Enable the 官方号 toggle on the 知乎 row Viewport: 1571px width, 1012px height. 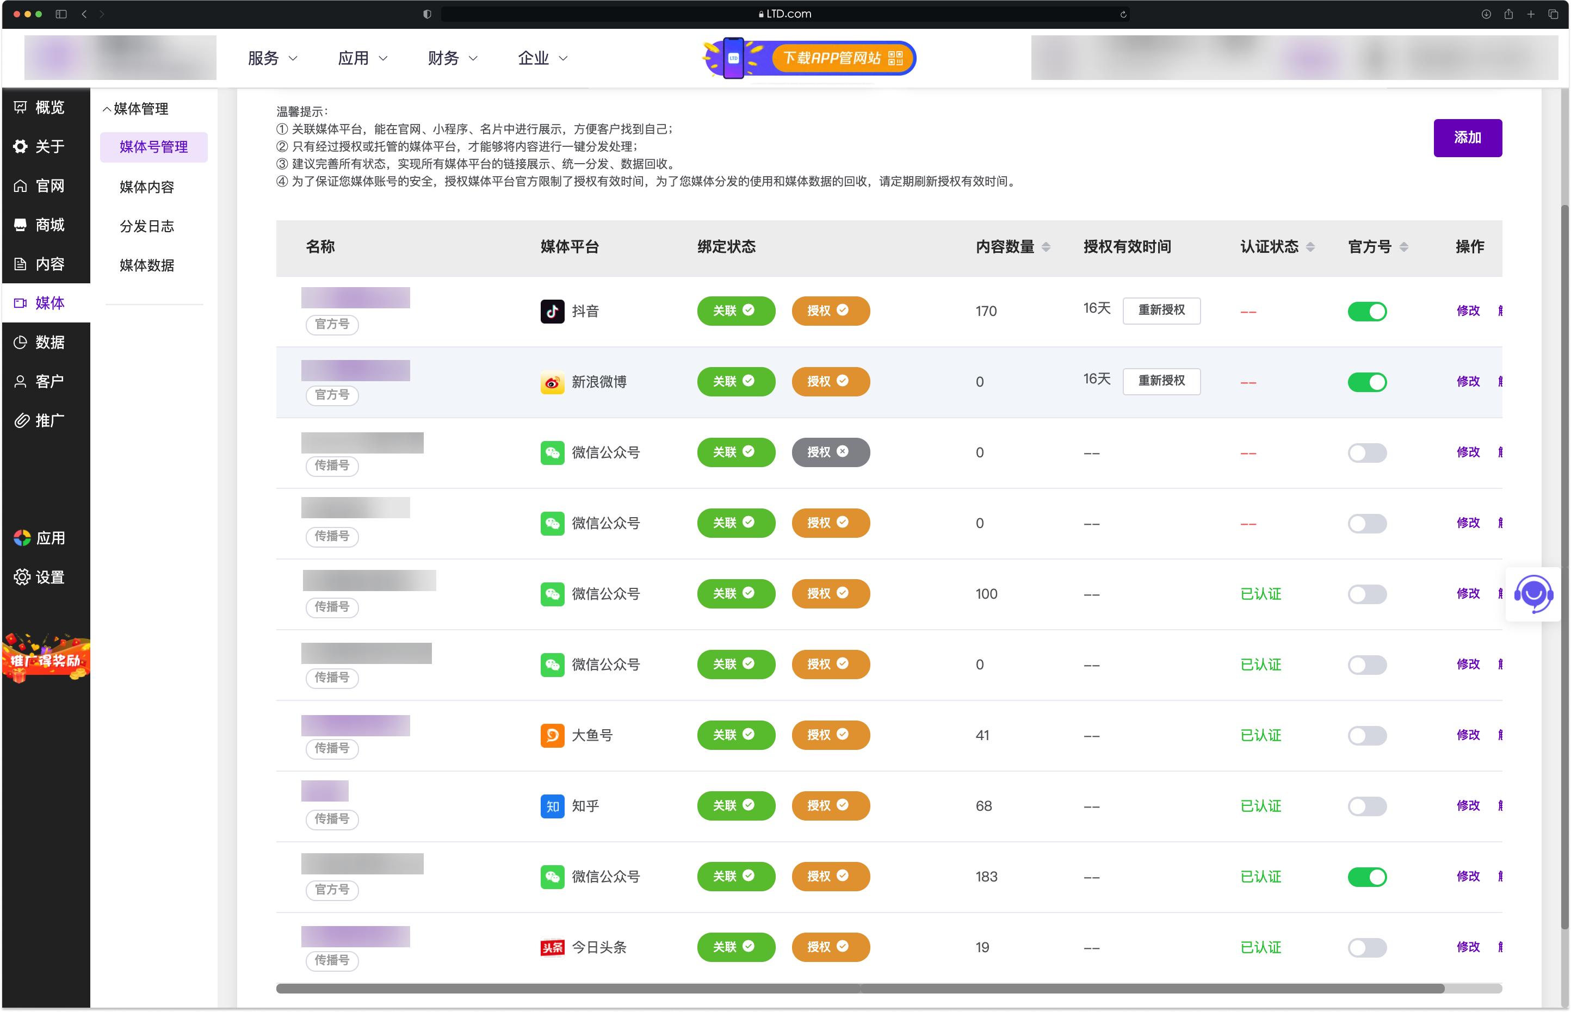[x=1367, y=806]
